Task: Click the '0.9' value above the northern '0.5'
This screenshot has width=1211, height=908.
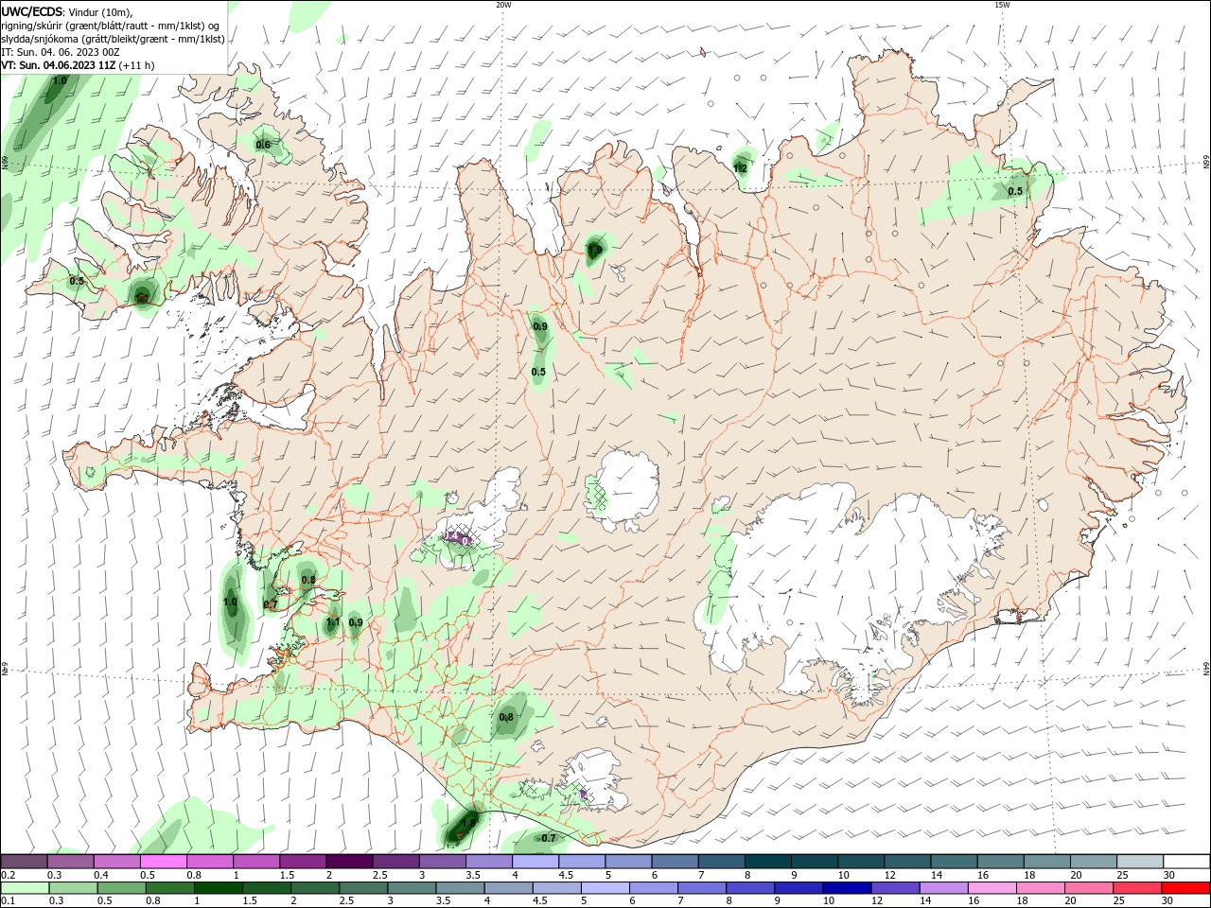Action: pyautogui.click(x=540, y=326)
